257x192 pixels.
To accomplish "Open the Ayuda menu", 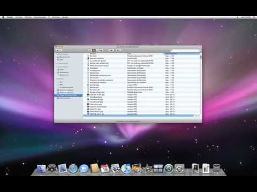I will 65,17.
